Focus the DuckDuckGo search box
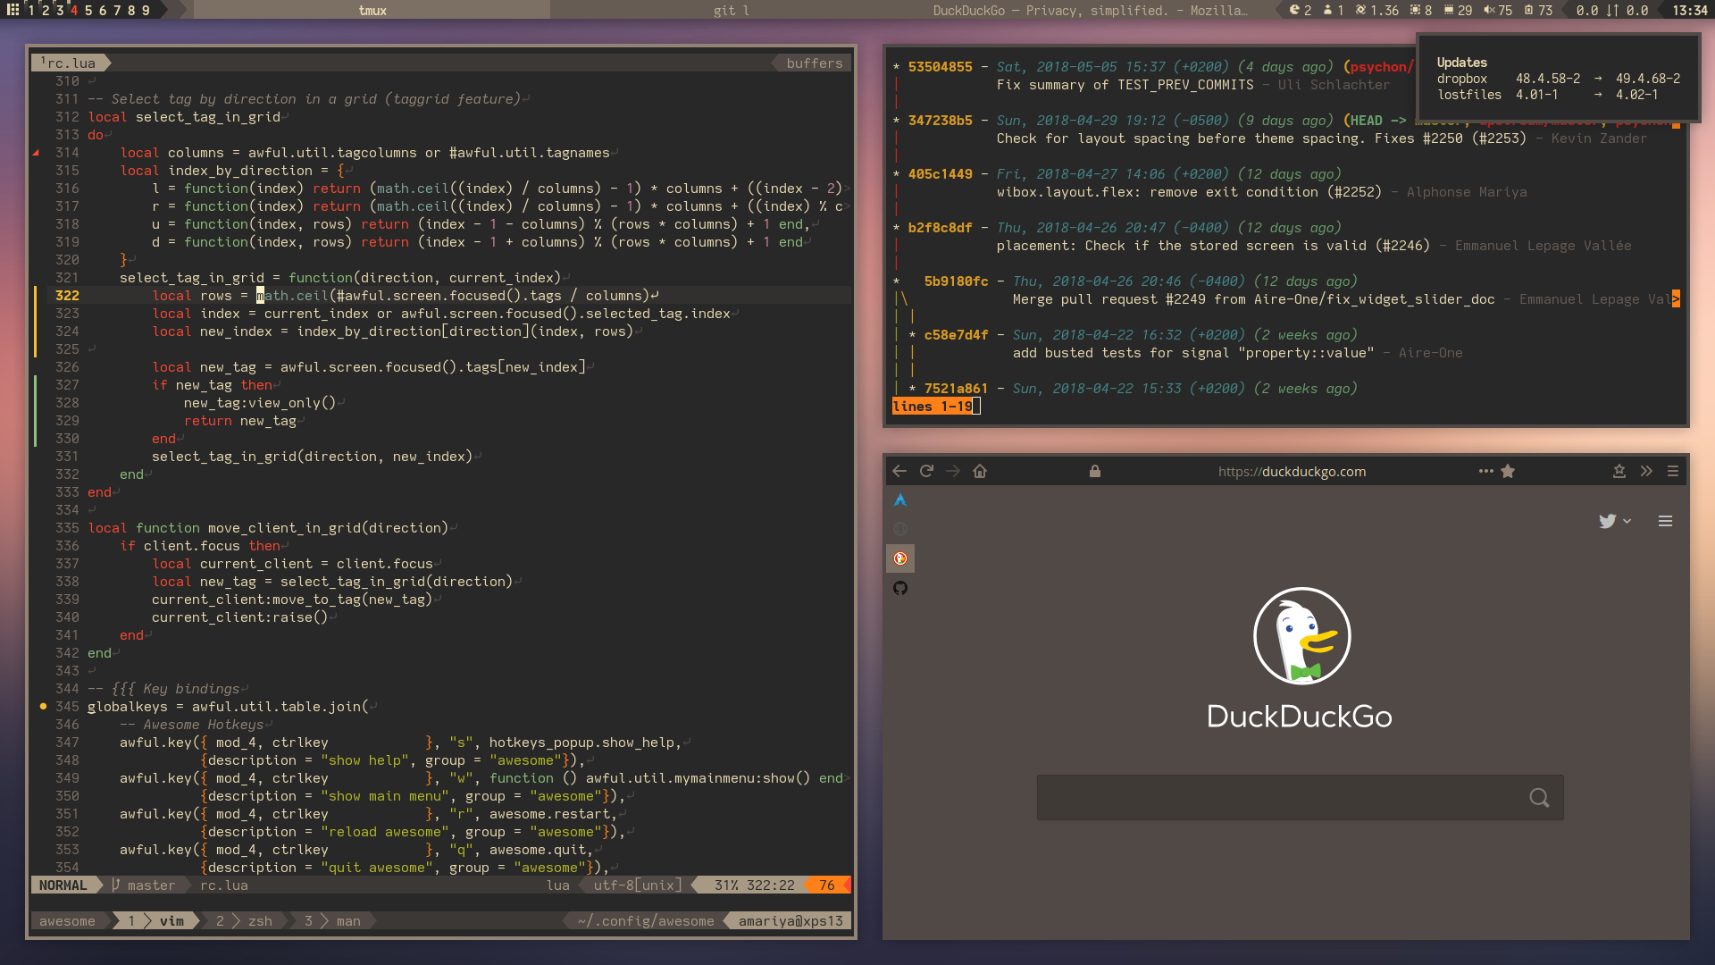Viewport: 1715px width, 965px height. point(1300,797)
